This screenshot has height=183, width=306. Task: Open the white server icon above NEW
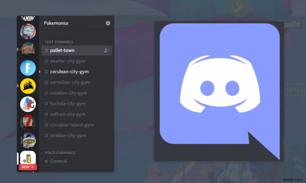tap(28, 157)
